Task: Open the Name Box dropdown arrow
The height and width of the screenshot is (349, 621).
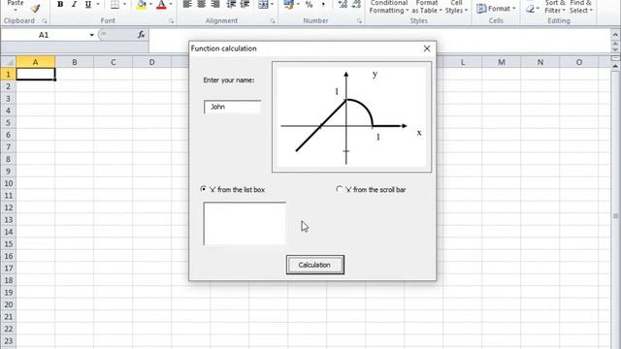Action: coord(91,35)
